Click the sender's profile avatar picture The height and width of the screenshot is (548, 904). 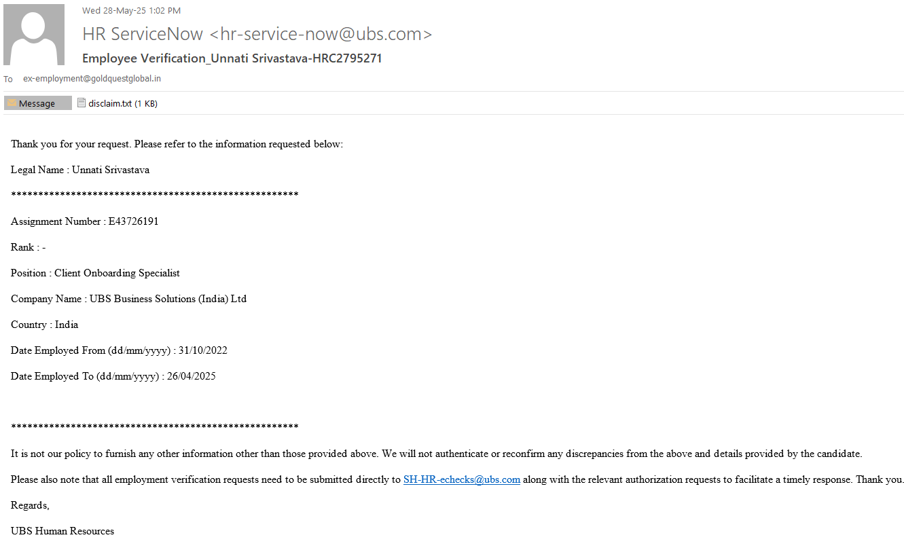click(x=34, y=35)
